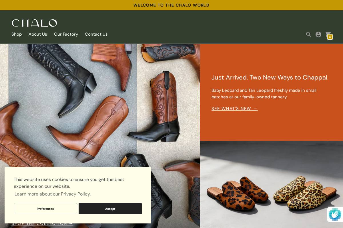343x228 pixels.
Task: Click the leopard print mules image
Action: click(x=272, y=184)
